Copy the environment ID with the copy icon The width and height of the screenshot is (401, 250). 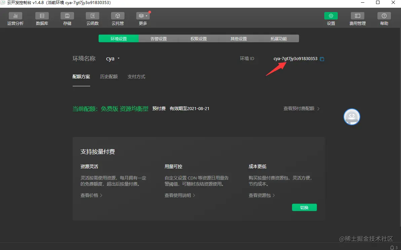click(322, 59)
